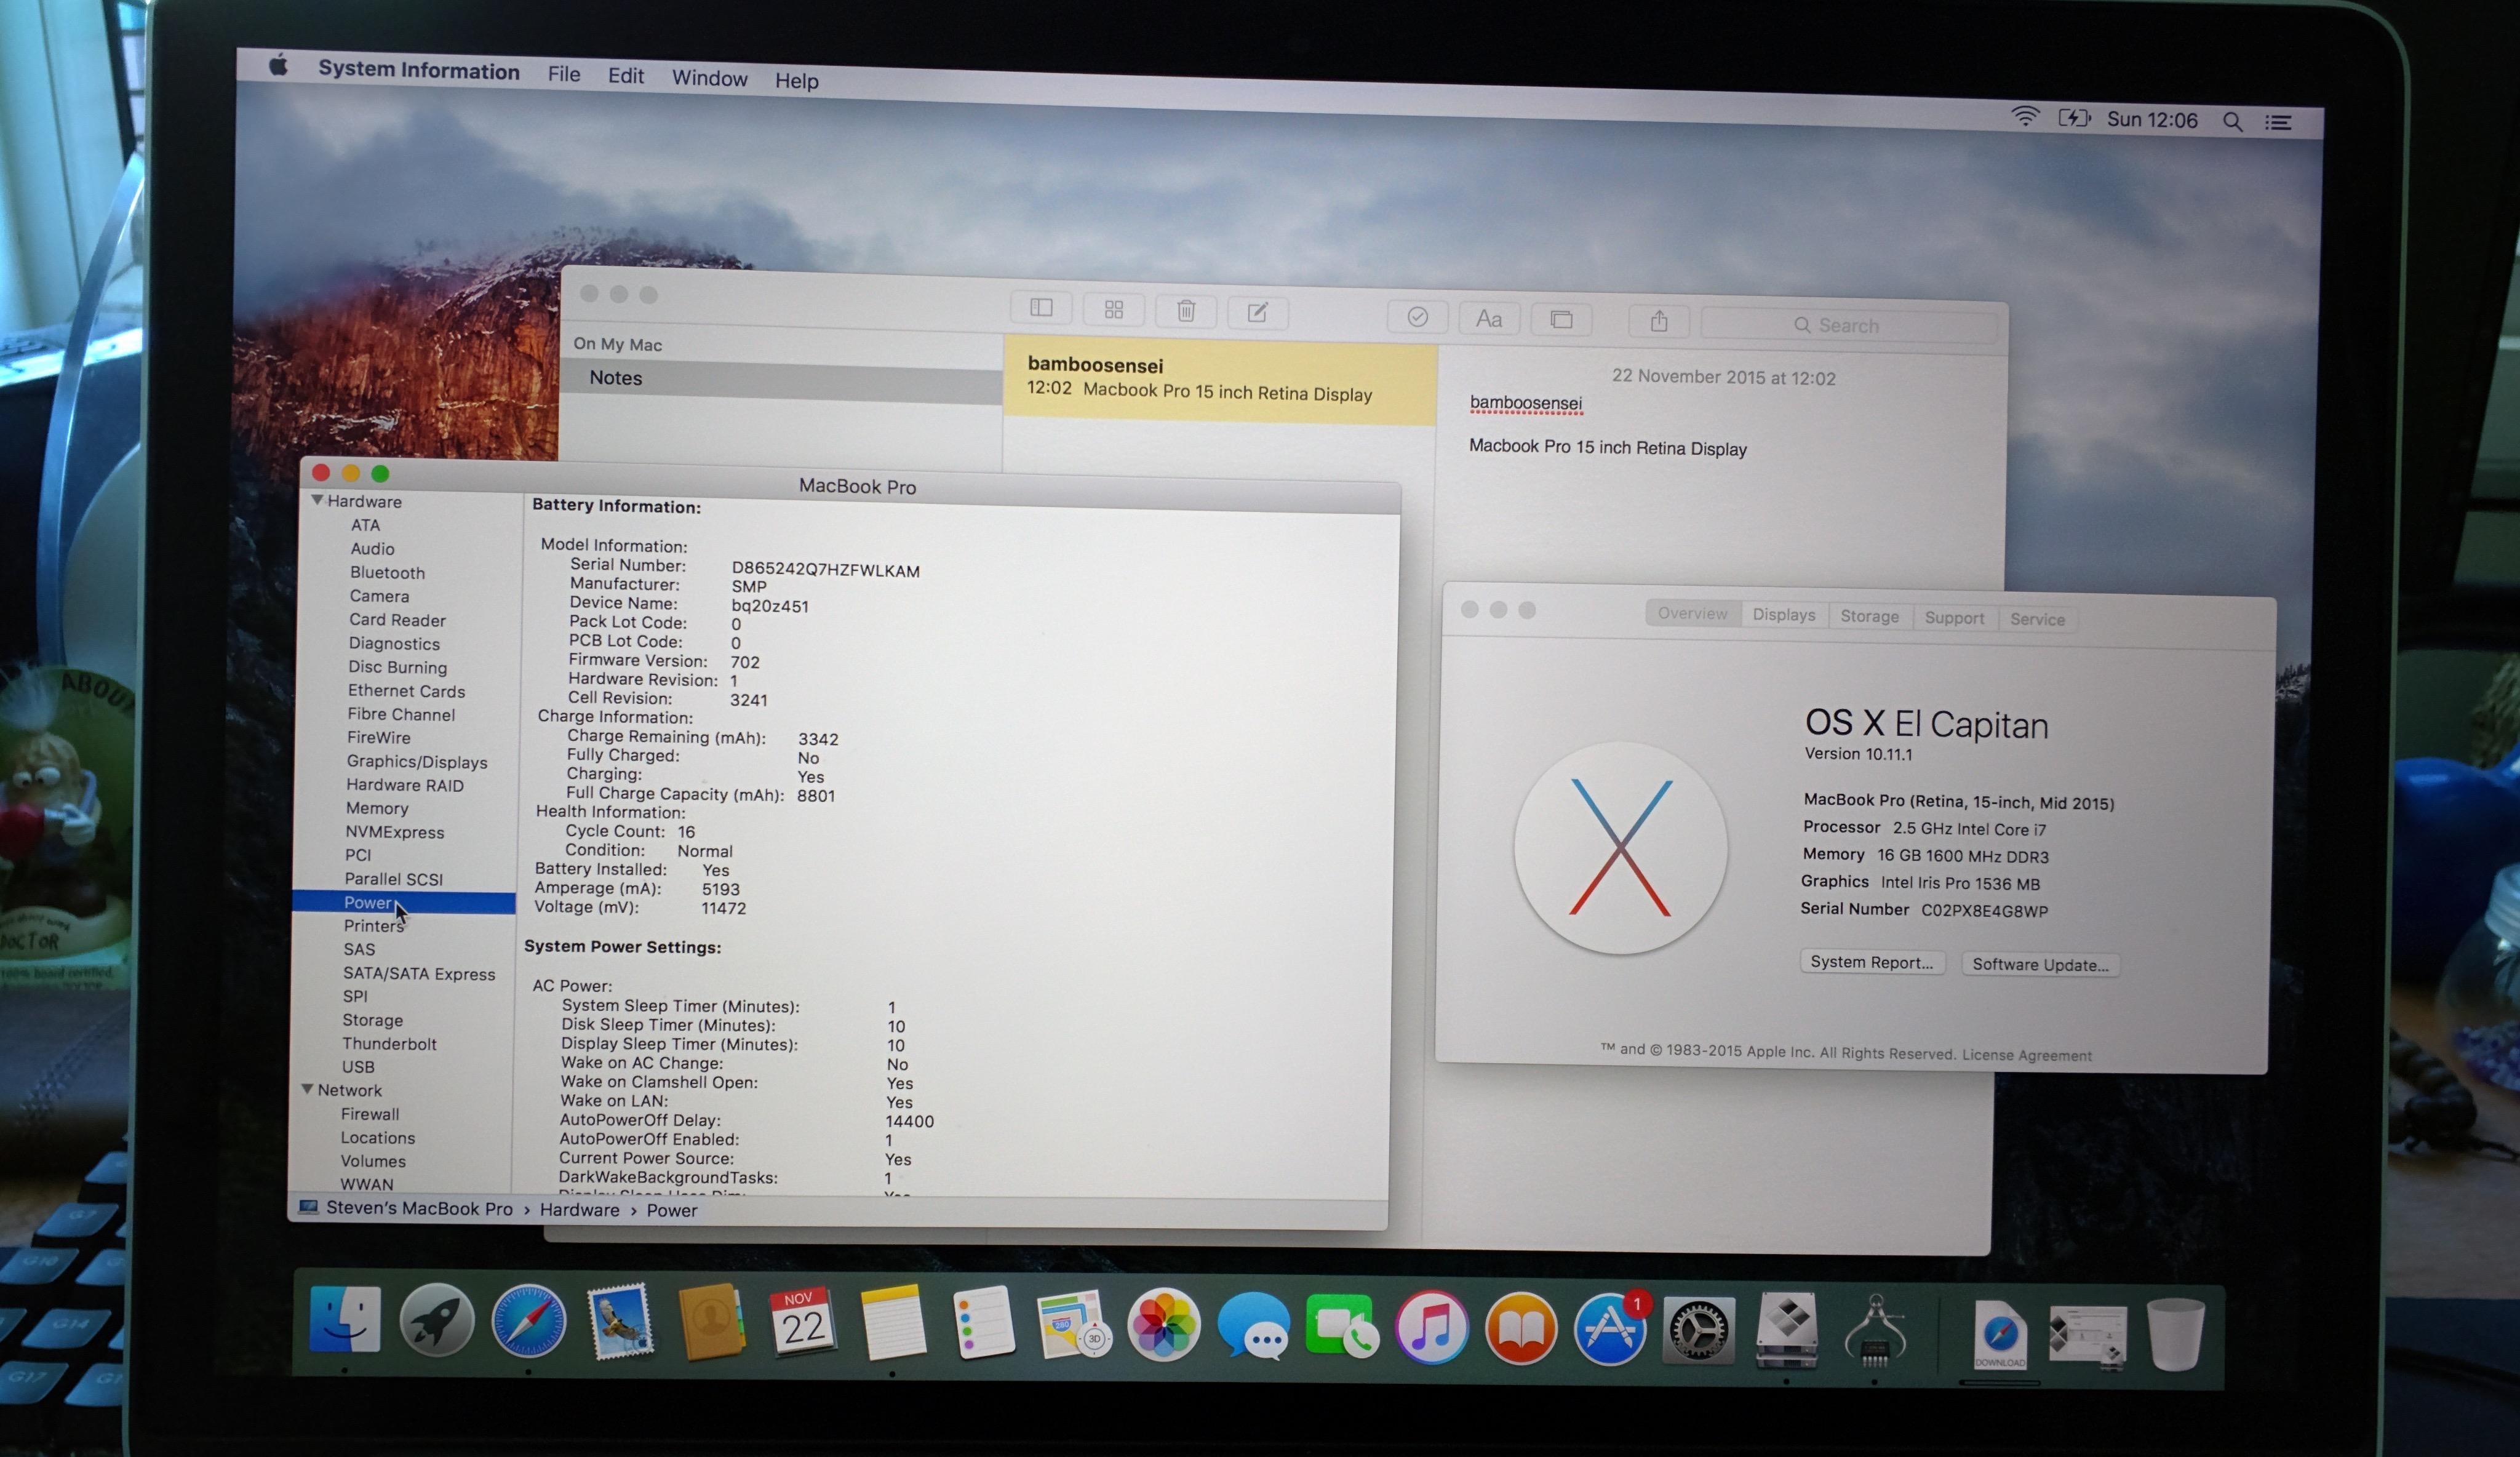
Task: Collapse the Hardware section in System Information
Action: point(317,501)
